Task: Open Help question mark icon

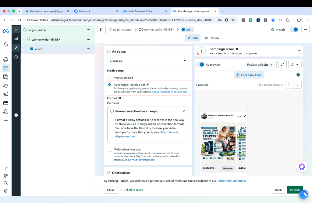Action: pyautogui.click(x=6, y=168)
